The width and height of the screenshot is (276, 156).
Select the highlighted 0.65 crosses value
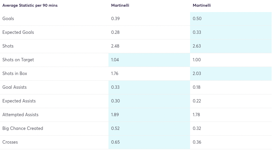point(115,142)
